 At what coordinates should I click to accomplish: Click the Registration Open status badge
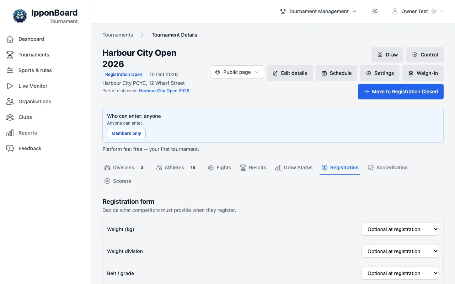coord(124,75)
